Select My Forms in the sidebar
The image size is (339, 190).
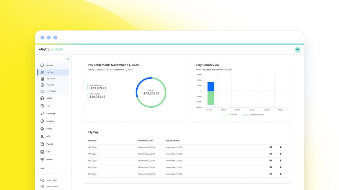[x=51, y=78]
